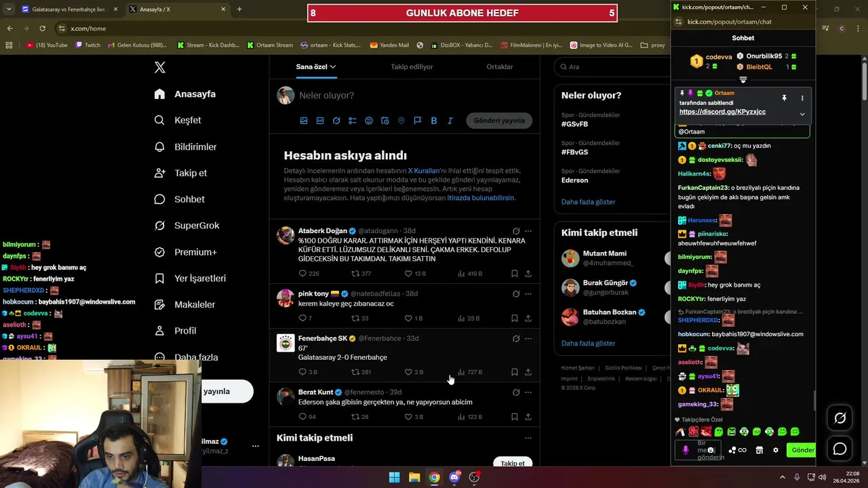Switch to the Takip ediliyor tab

pyautogui.click(x=412, y=66)
